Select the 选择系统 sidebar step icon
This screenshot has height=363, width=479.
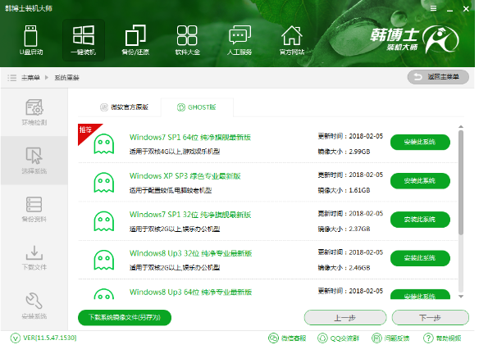[34, 156]
